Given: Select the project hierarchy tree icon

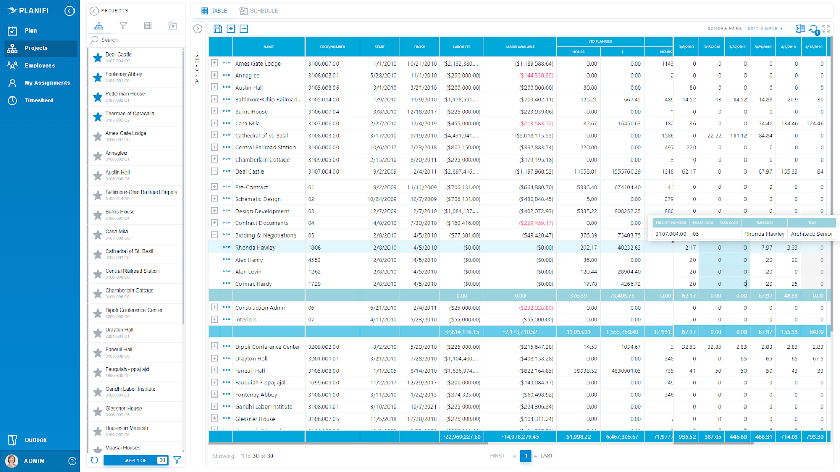Looking at the screenshot, I should (99, 26).
